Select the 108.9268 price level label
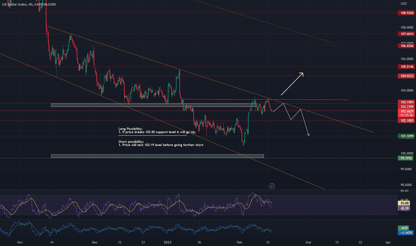The height and width of the screenshot is (246, 416). tap(406, 13)
